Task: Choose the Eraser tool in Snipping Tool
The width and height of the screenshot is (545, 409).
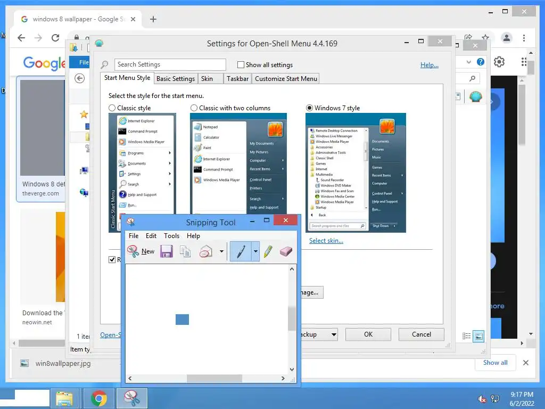Action: (x=286, y=251)
